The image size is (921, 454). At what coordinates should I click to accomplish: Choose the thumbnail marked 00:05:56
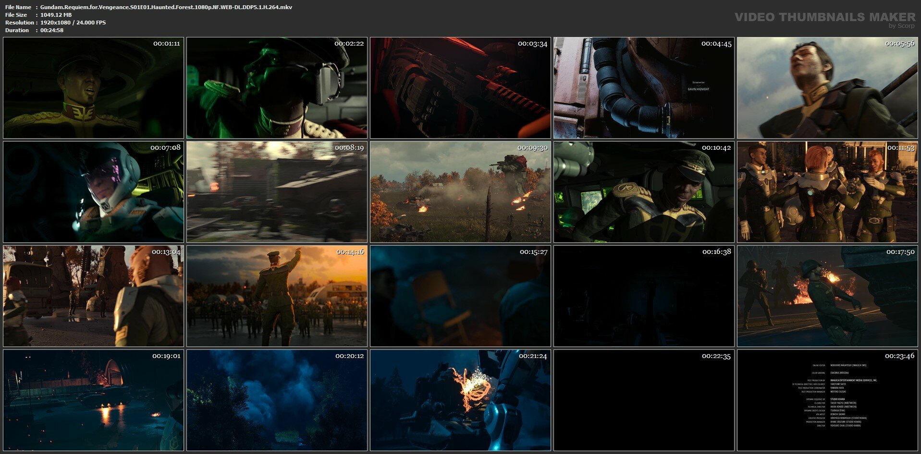[827, 88]
